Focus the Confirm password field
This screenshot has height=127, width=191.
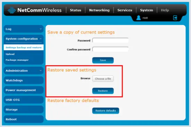coord(110,49)
